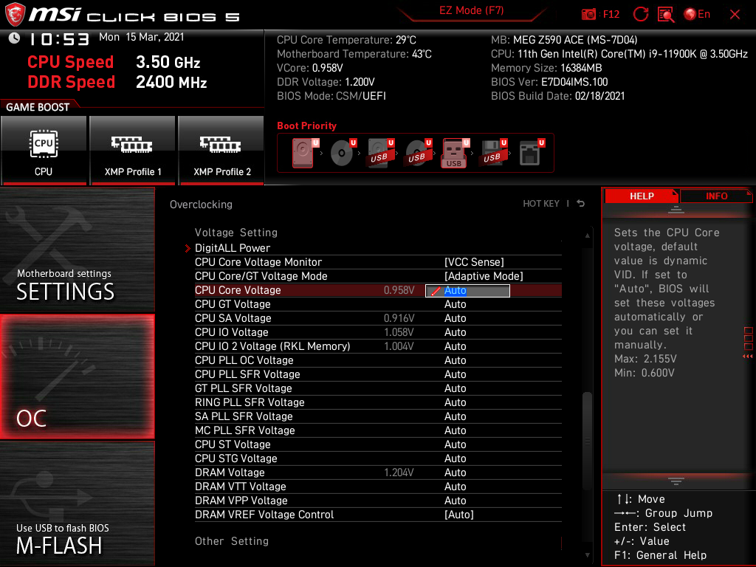Open the OC overclocking section
Image resolution: width=756 pixels, height=567 pixels.
click(77, 377)
